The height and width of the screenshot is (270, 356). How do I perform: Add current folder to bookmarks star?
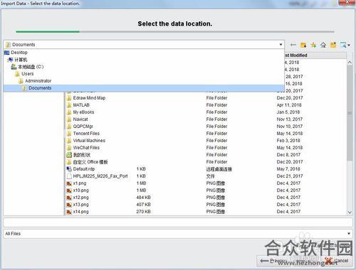[313, 45]
